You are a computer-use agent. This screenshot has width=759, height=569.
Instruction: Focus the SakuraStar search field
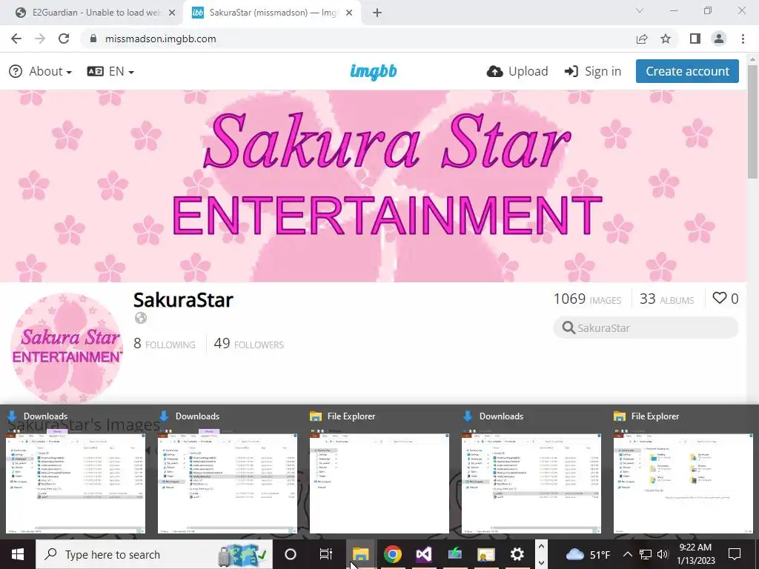[x=646, y=328]
